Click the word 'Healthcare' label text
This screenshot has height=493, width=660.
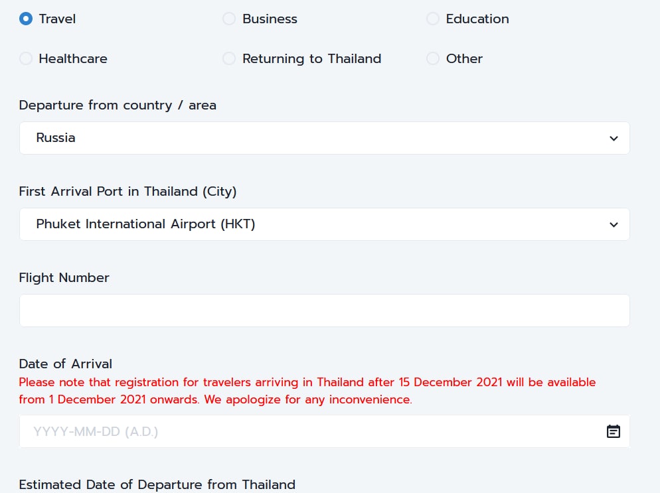pos(73,58)
